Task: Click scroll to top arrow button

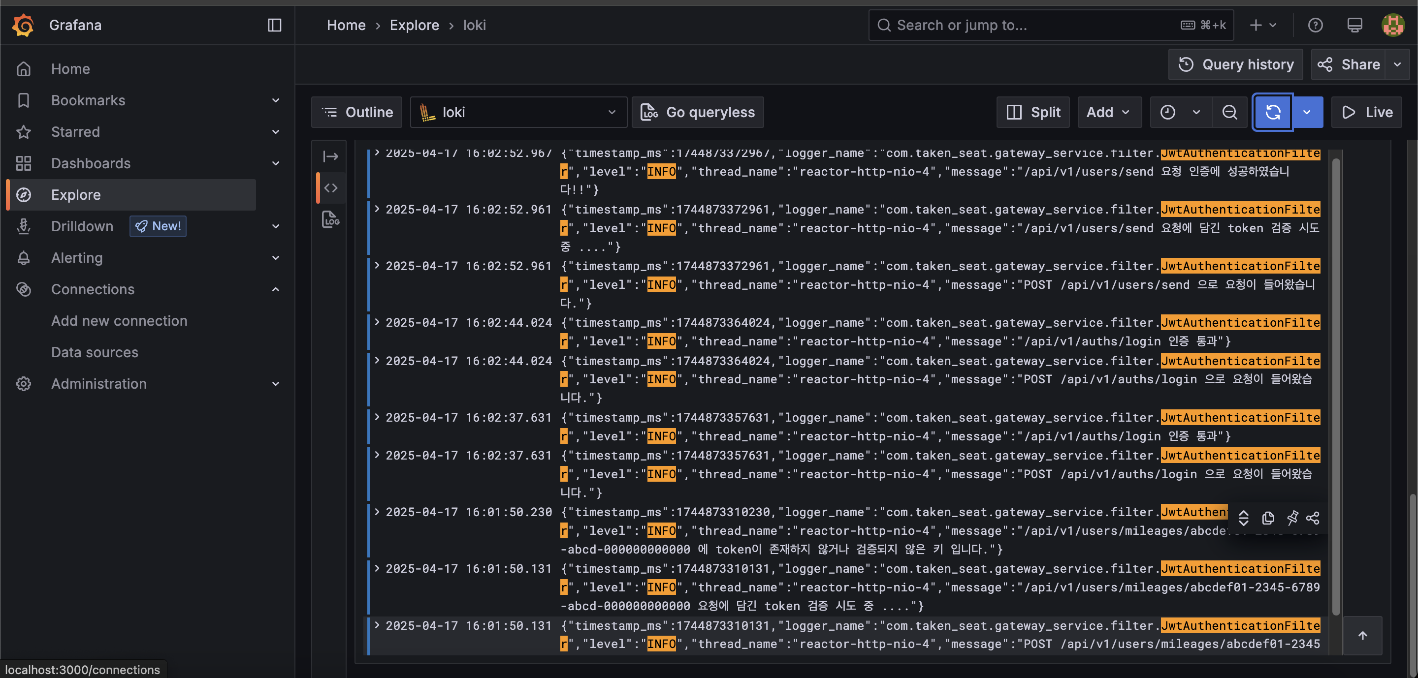Action: tap(1362, 636)
